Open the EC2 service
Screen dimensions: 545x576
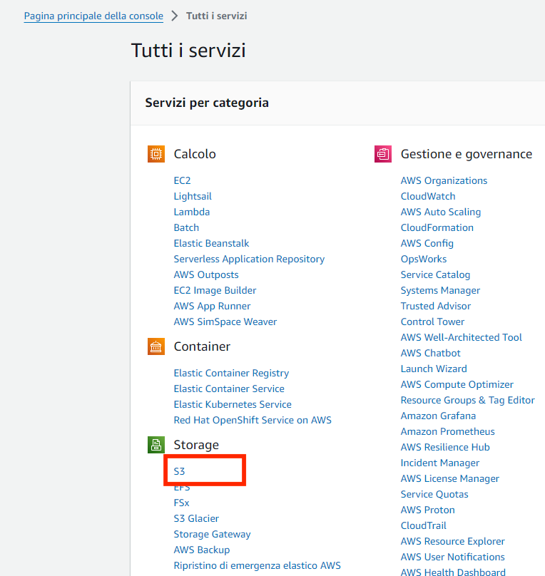183,181
